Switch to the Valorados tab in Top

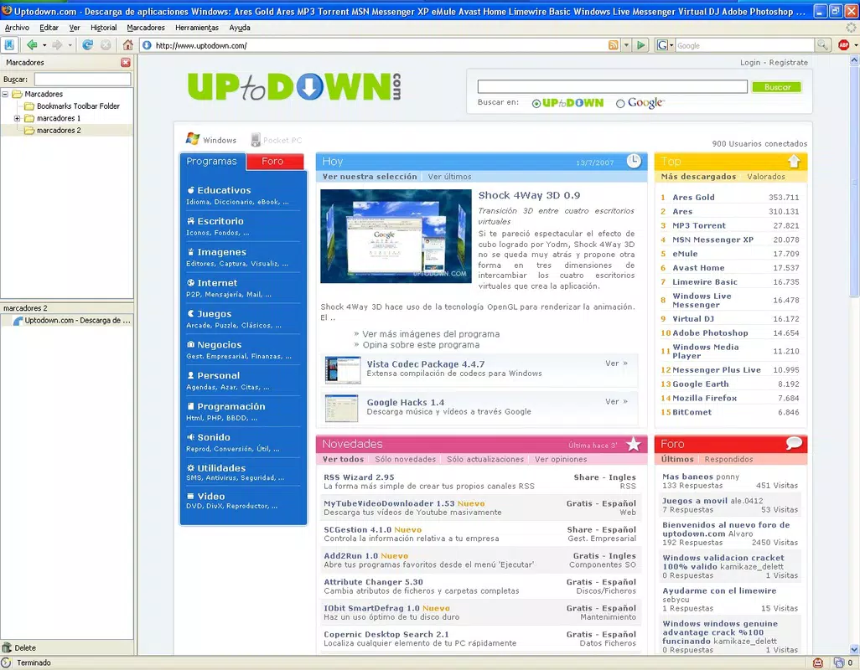765,177
